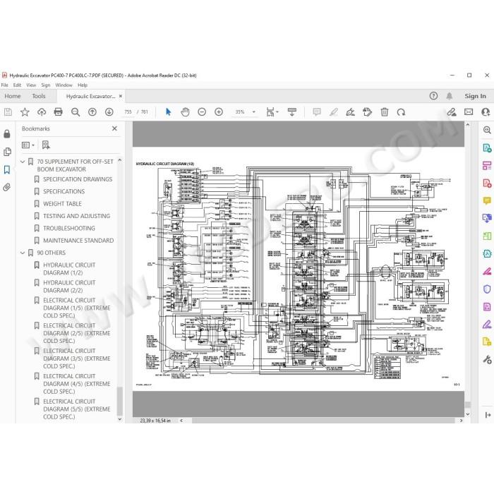The width and height of the screenshot is (494, 494).
Task: Show the security lock panel
Action: [x=7, y=134]
